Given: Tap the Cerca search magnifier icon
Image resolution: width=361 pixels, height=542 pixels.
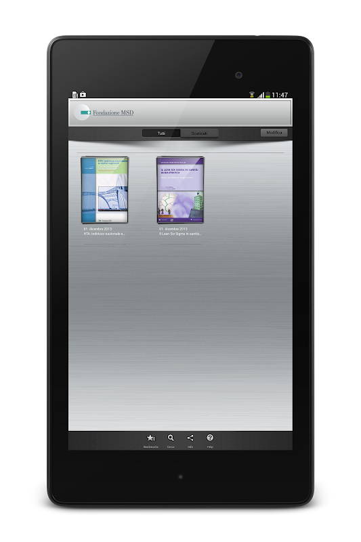Looking at the screenshot, I should coord(171,438).
